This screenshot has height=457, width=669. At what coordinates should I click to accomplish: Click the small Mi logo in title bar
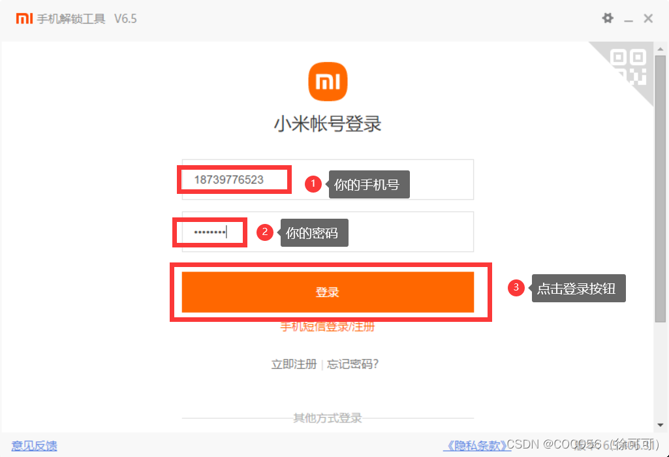(24, 18)
